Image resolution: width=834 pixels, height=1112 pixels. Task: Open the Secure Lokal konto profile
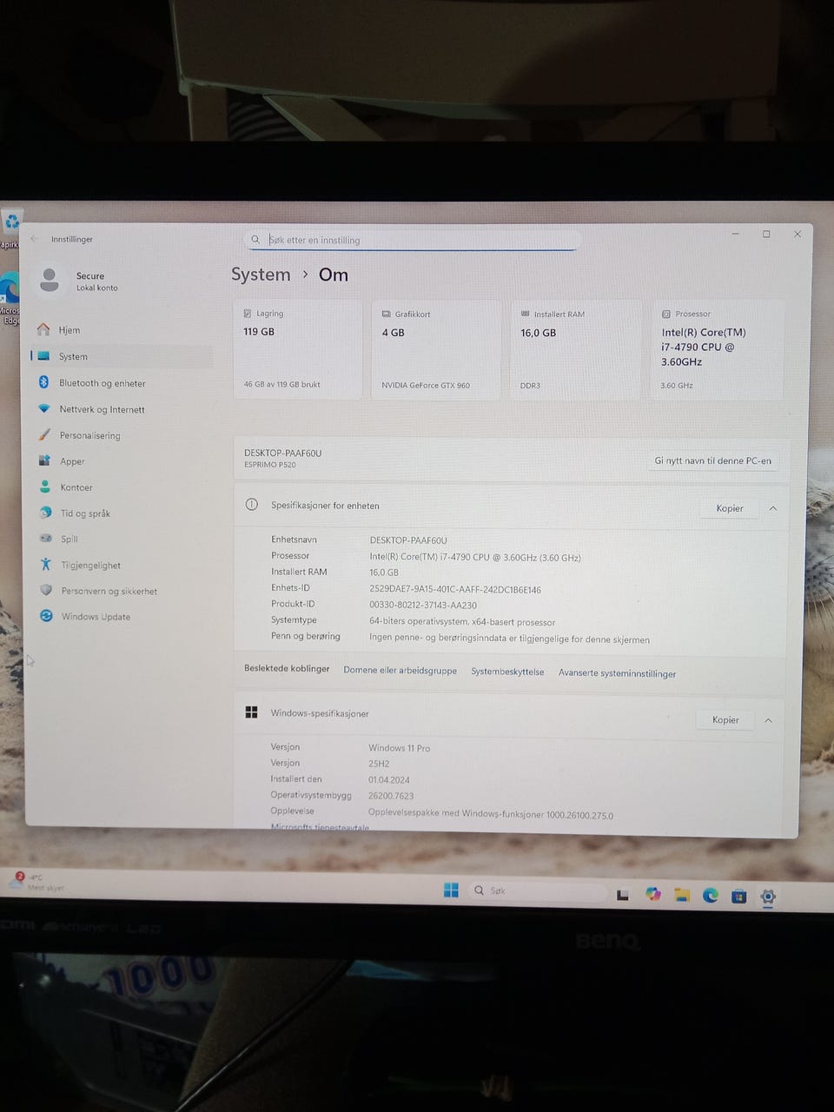tap(80, 281)
